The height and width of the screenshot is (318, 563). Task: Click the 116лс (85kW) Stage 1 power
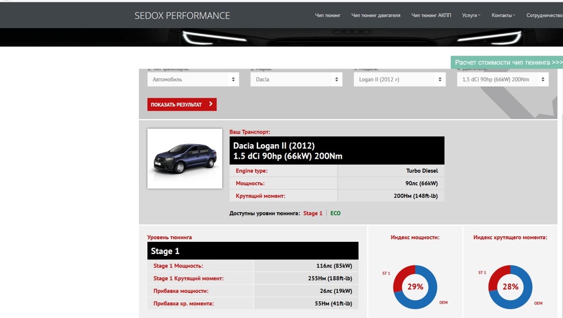(x=334, y=266)
